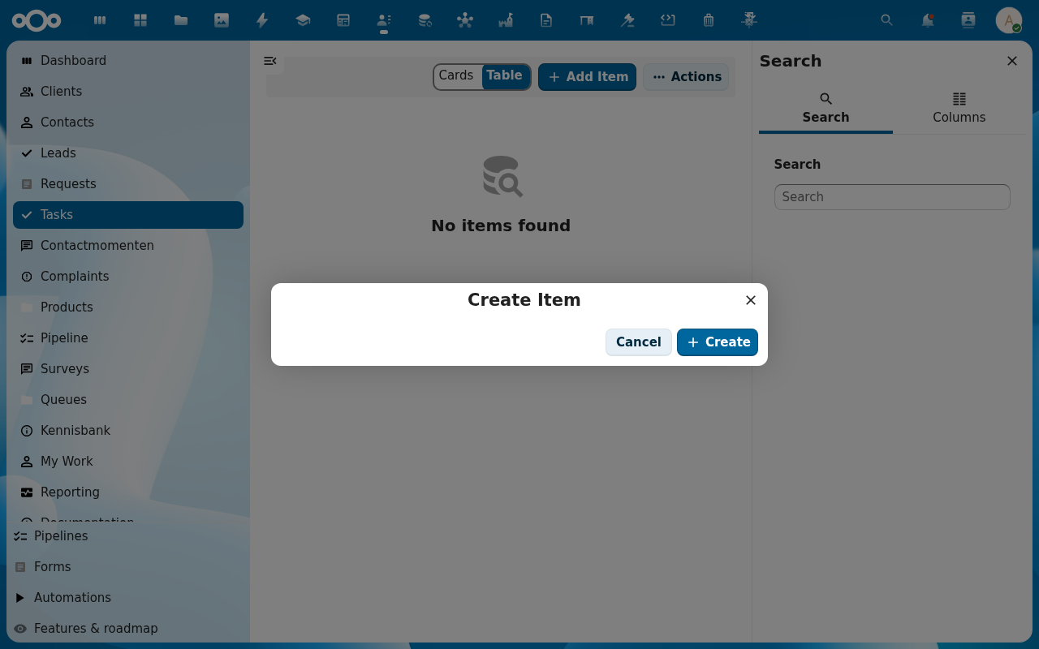
Task: Open Kennisbank in the navigation
Action: [128, 431]
